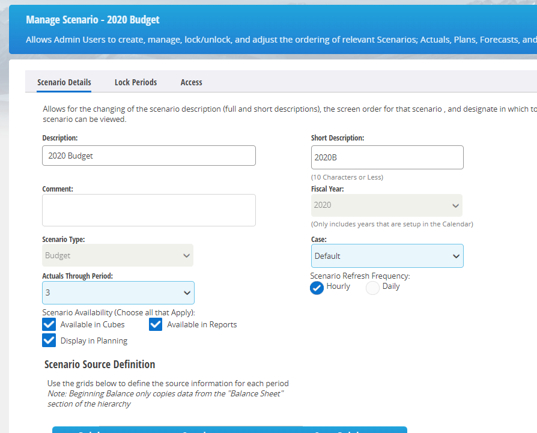The height and width of the screenshot is (433, 537).
Task: Open the Fiscal Year dropdown showing 2020
Action: click(x=387, y=205)
